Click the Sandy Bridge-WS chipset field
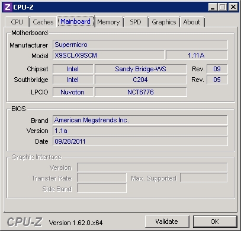This screenshot has height=231, width=241. [140, 69]
